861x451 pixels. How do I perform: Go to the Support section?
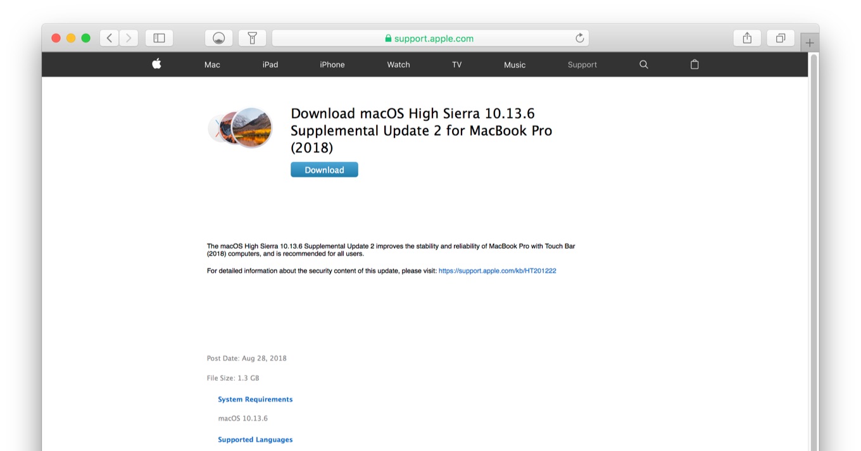(582, 65)
